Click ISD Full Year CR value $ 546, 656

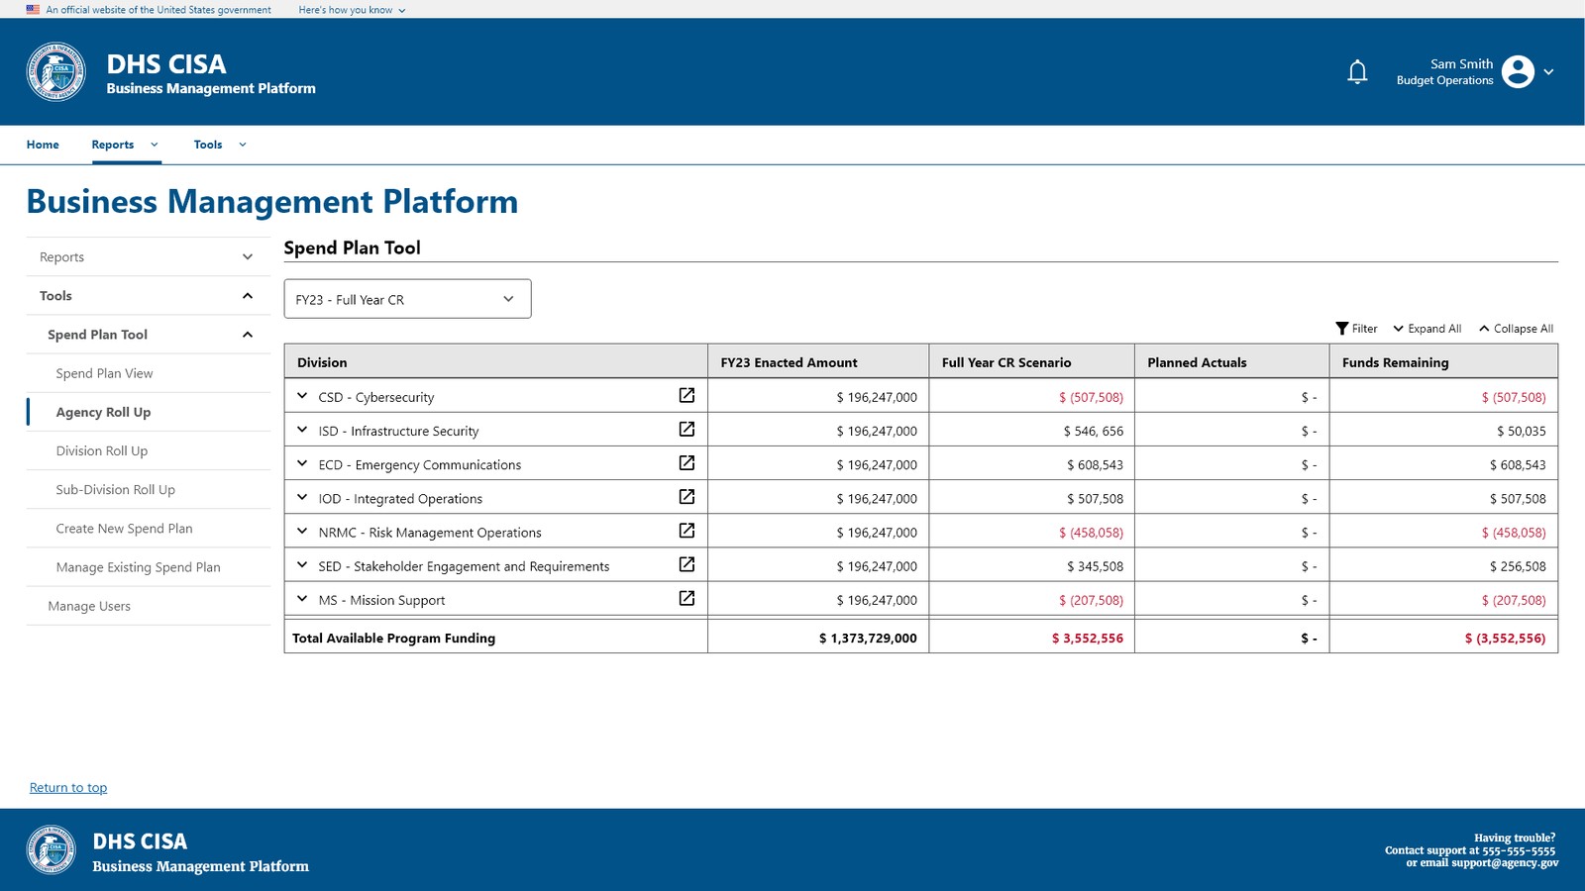(x=1093, y=432)
